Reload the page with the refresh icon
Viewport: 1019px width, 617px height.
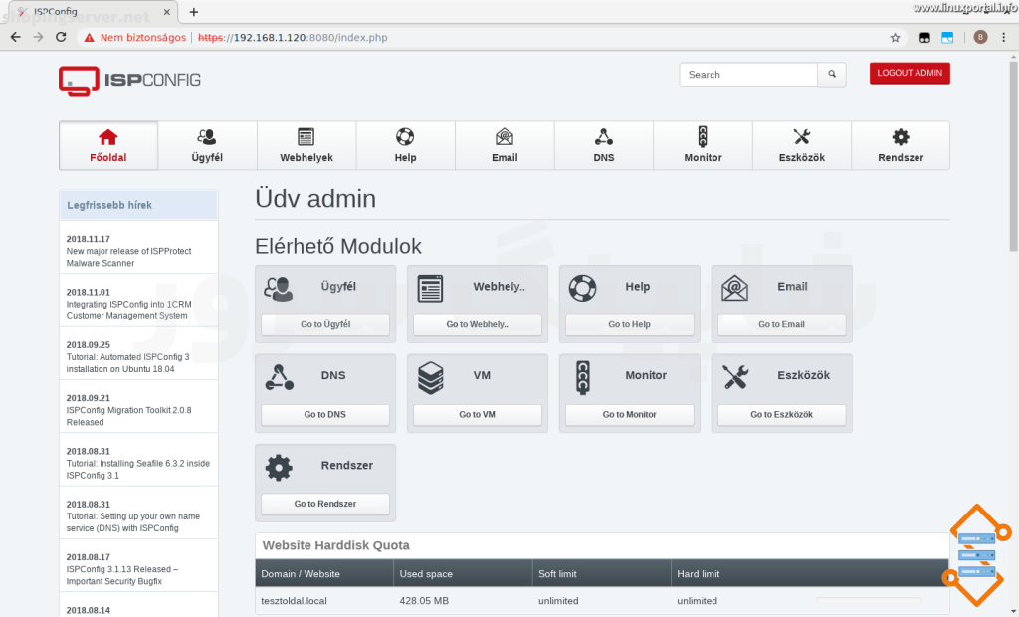(61, 38)
